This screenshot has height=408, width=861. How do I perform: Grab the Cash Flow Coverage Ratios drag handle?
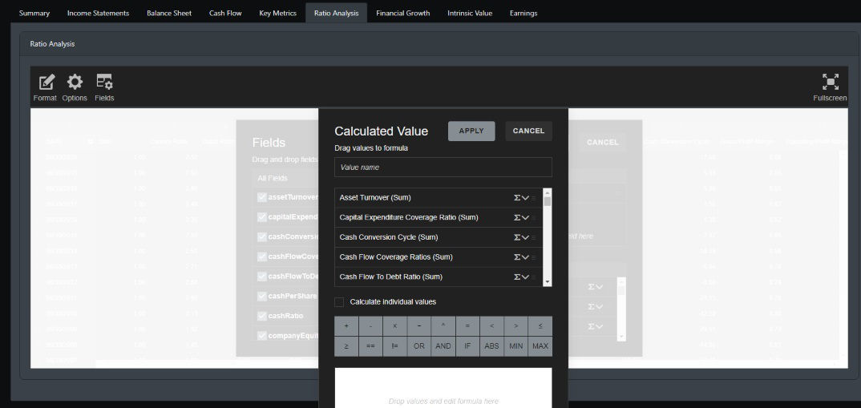tap(534, 257)
